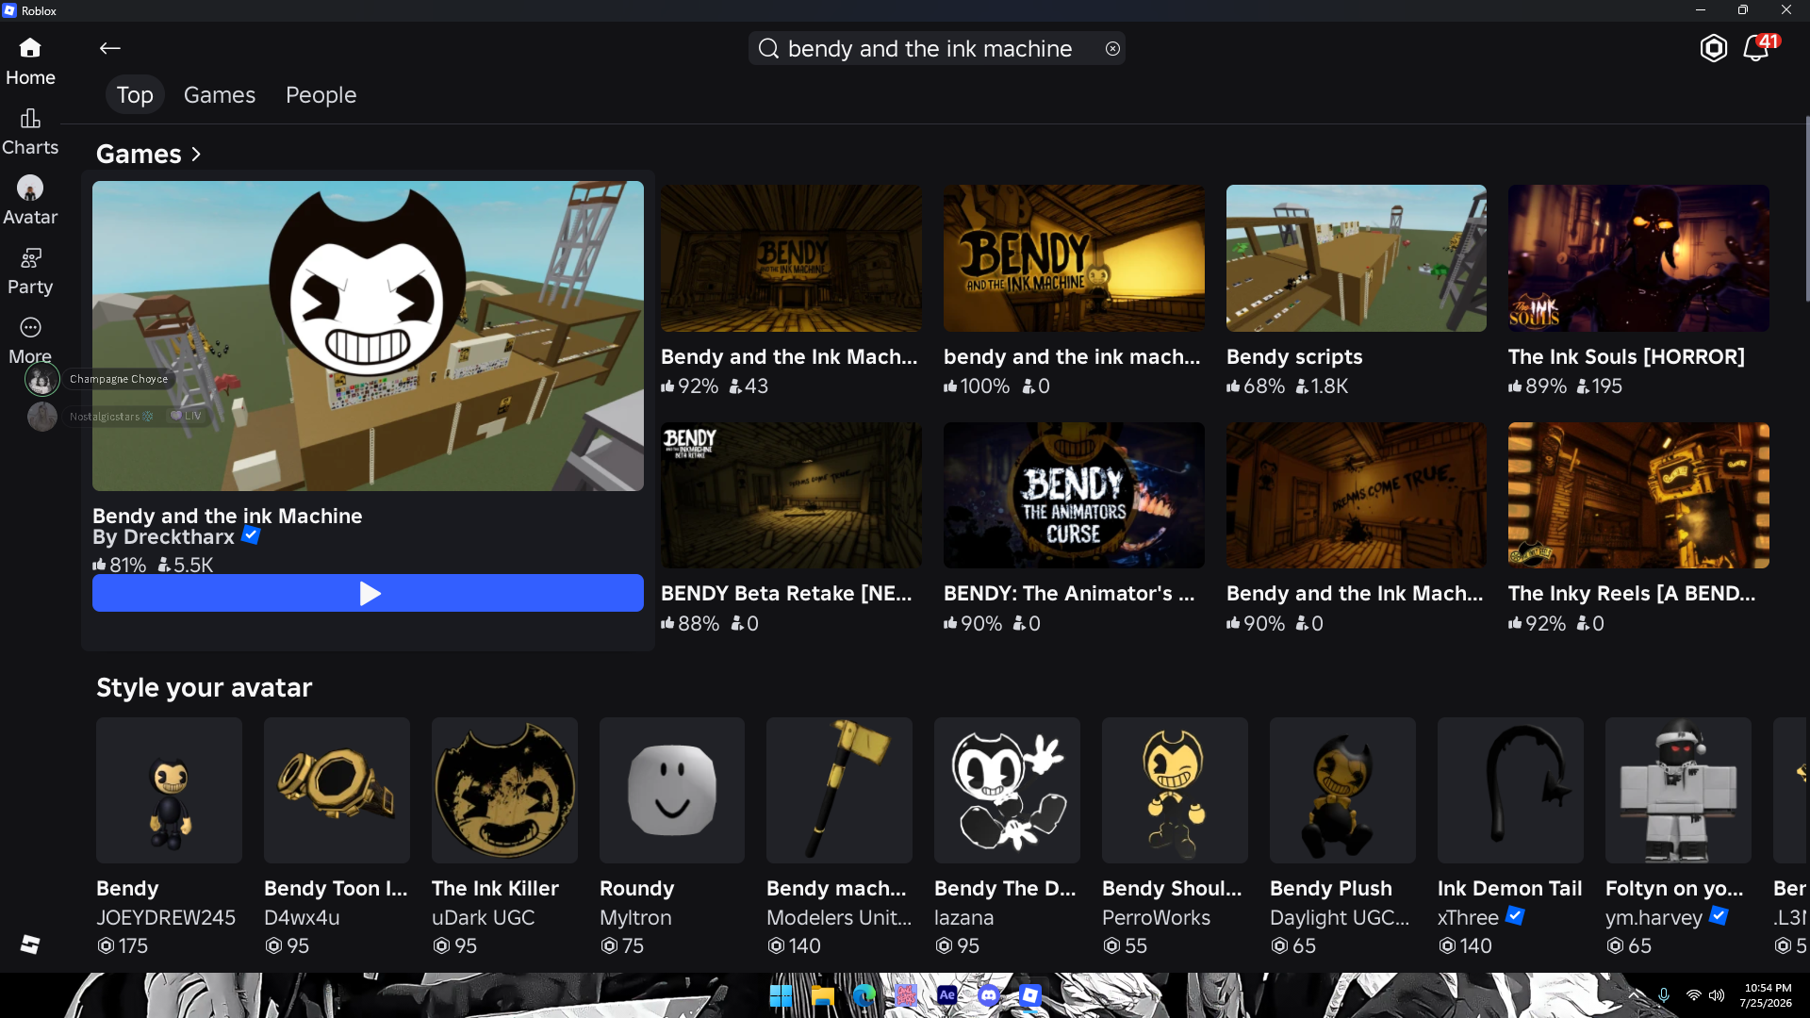Select the Bendy Toon item by D4wx4u

[x=337, y=790]
